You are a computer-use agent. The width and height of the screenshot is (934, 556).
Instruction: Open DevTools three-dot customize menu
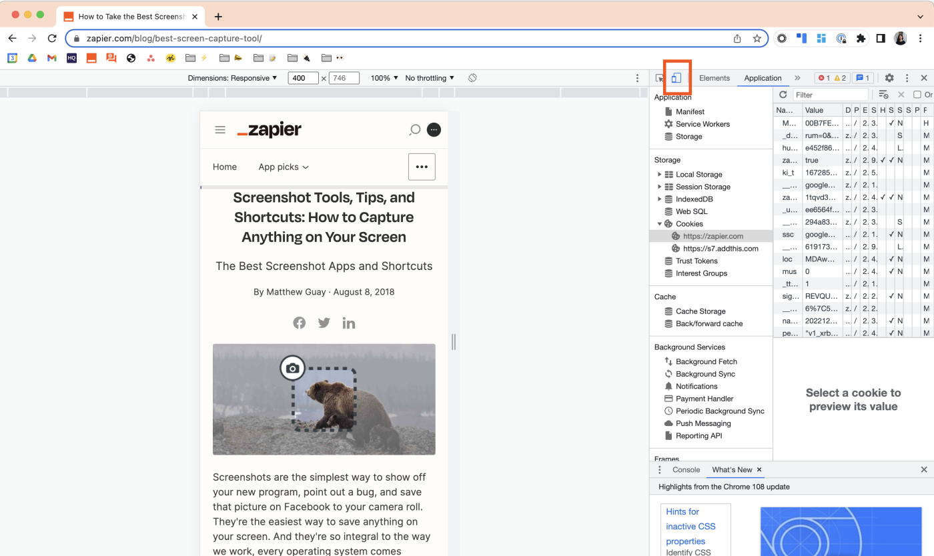[907, 78]
